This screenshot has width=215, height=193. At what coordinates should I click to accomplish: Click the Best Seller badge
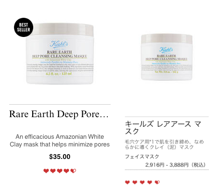click(x=24, y=27)
